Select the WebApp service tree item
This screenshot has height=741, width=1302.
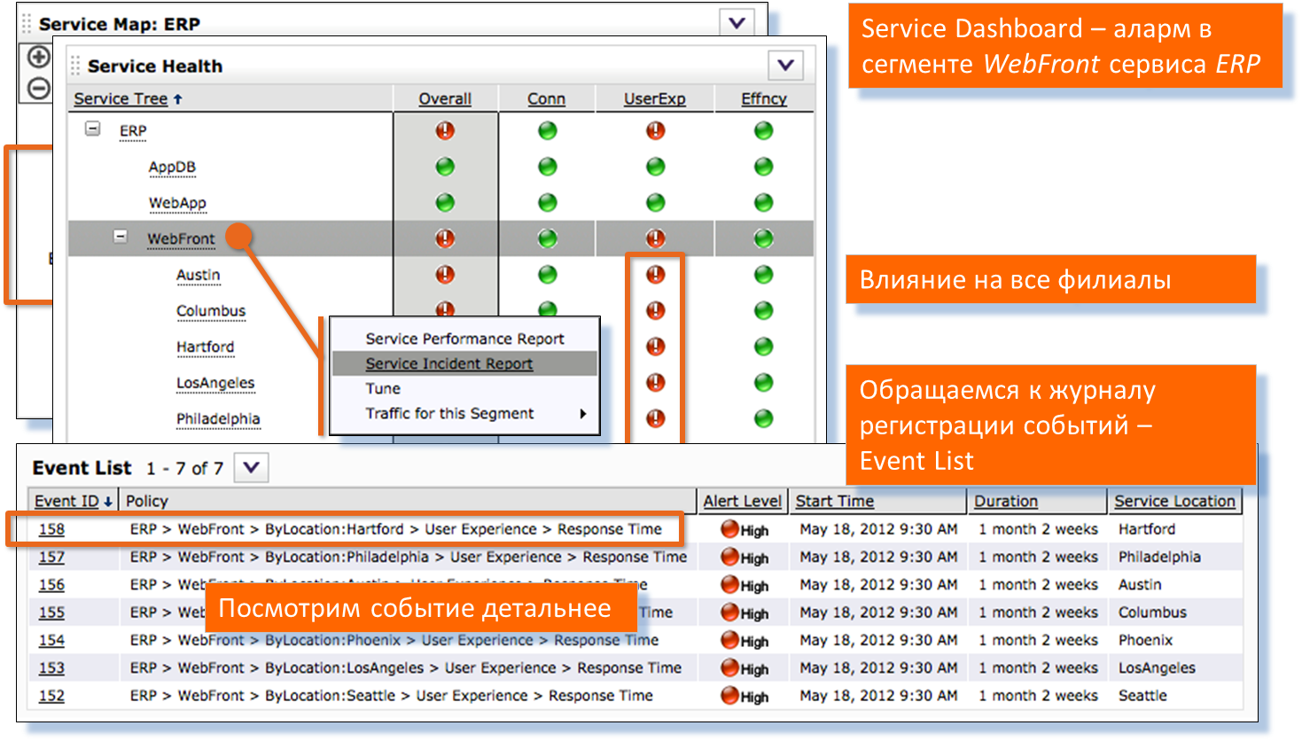(x=177, y=203)
